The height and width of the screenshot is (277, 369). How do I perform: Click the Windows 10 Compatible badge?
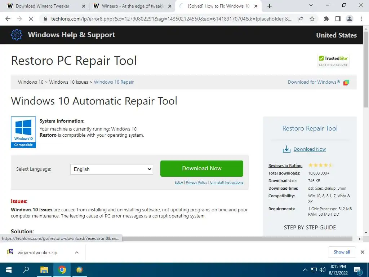click(x=23, y=132)
